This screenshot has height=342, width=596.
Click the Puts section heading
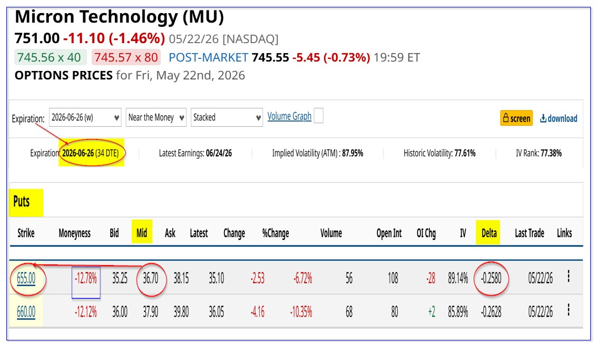tap(21, 202)
